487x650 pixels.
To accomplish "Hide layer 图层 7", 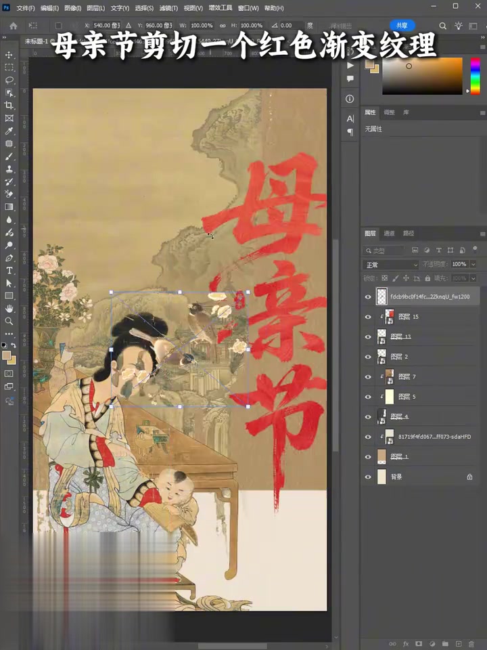I will tap(368, 377).
